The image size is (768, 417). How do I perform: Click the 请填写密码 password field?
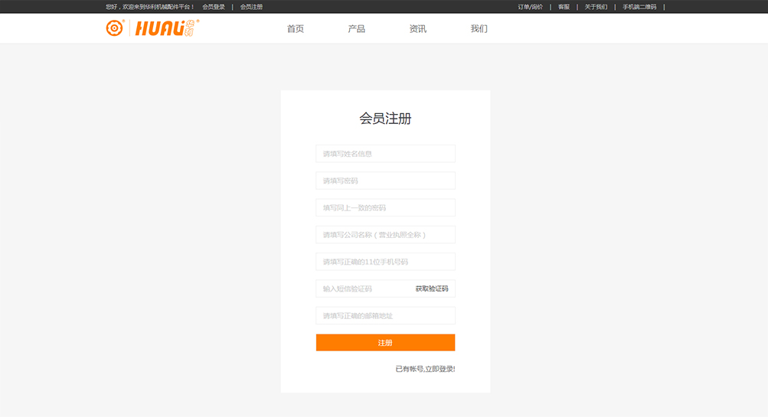click(x=385, y=181)
